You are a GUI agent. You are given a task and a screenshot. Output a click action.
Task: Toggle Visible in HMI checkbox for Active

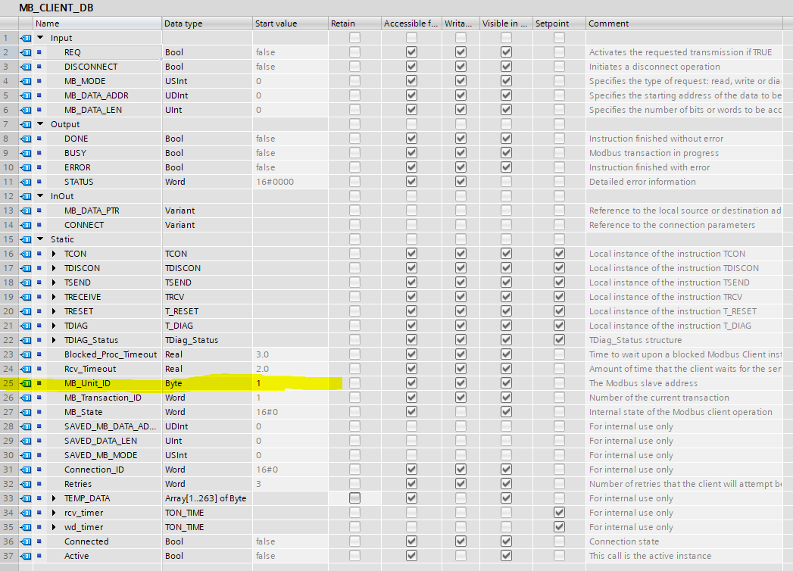pyautogui.click(x=506, y=556)
